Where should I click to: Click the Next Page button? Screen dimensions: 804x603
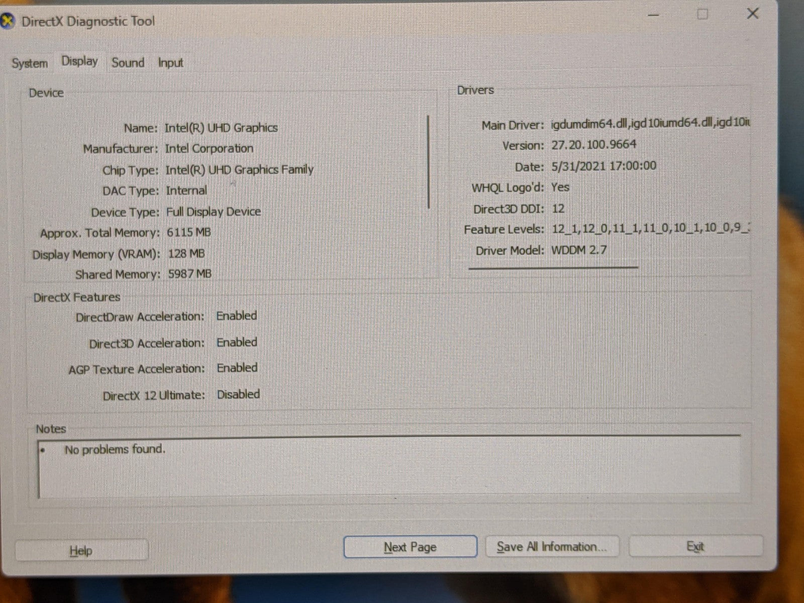point(410,547)
